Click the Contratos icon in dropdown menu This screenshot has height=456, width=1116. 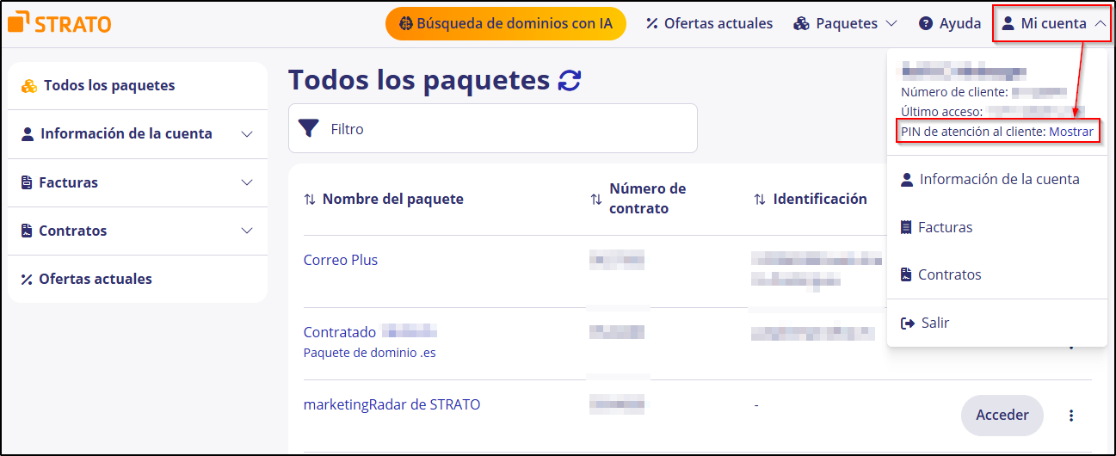906,275
